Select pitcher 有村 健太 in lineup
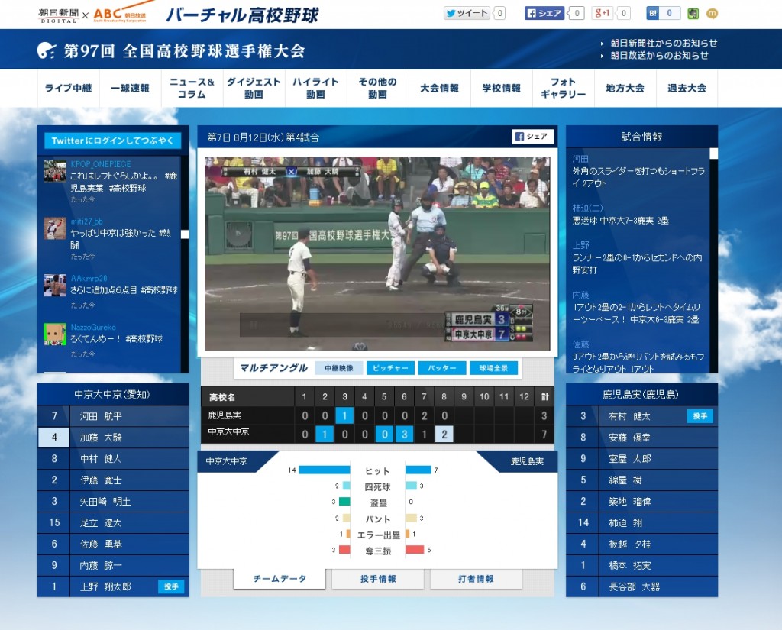This screenshot has height=630, width=782. tap(641, 416)
